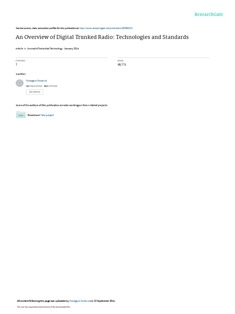Image resolution: width=235 pixels, height=314 pixels.
Task: Click the January 2014 publication date
Action: (x=72, y=48)
